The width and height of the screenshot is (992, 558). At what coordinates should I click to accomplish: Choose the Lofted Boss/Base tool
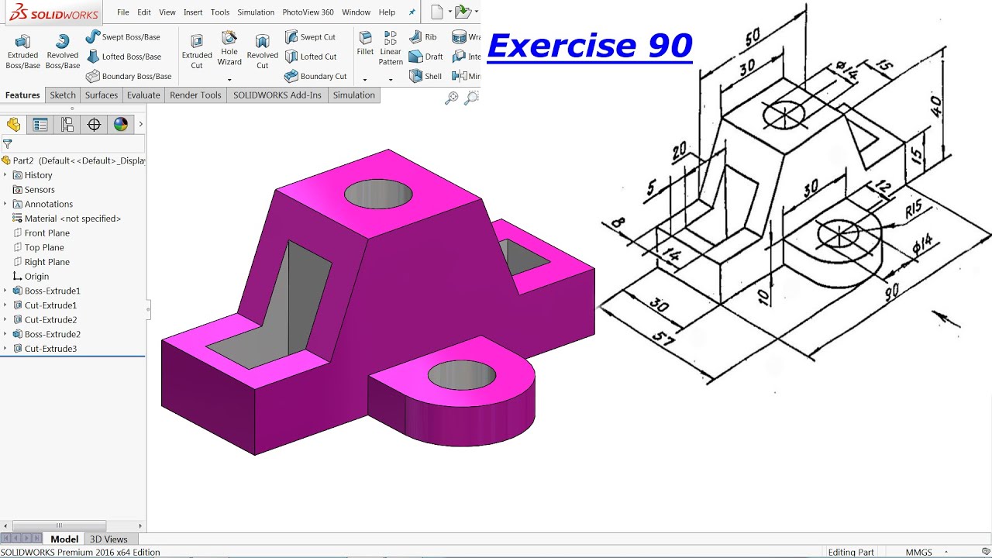(x=124, y=57)
